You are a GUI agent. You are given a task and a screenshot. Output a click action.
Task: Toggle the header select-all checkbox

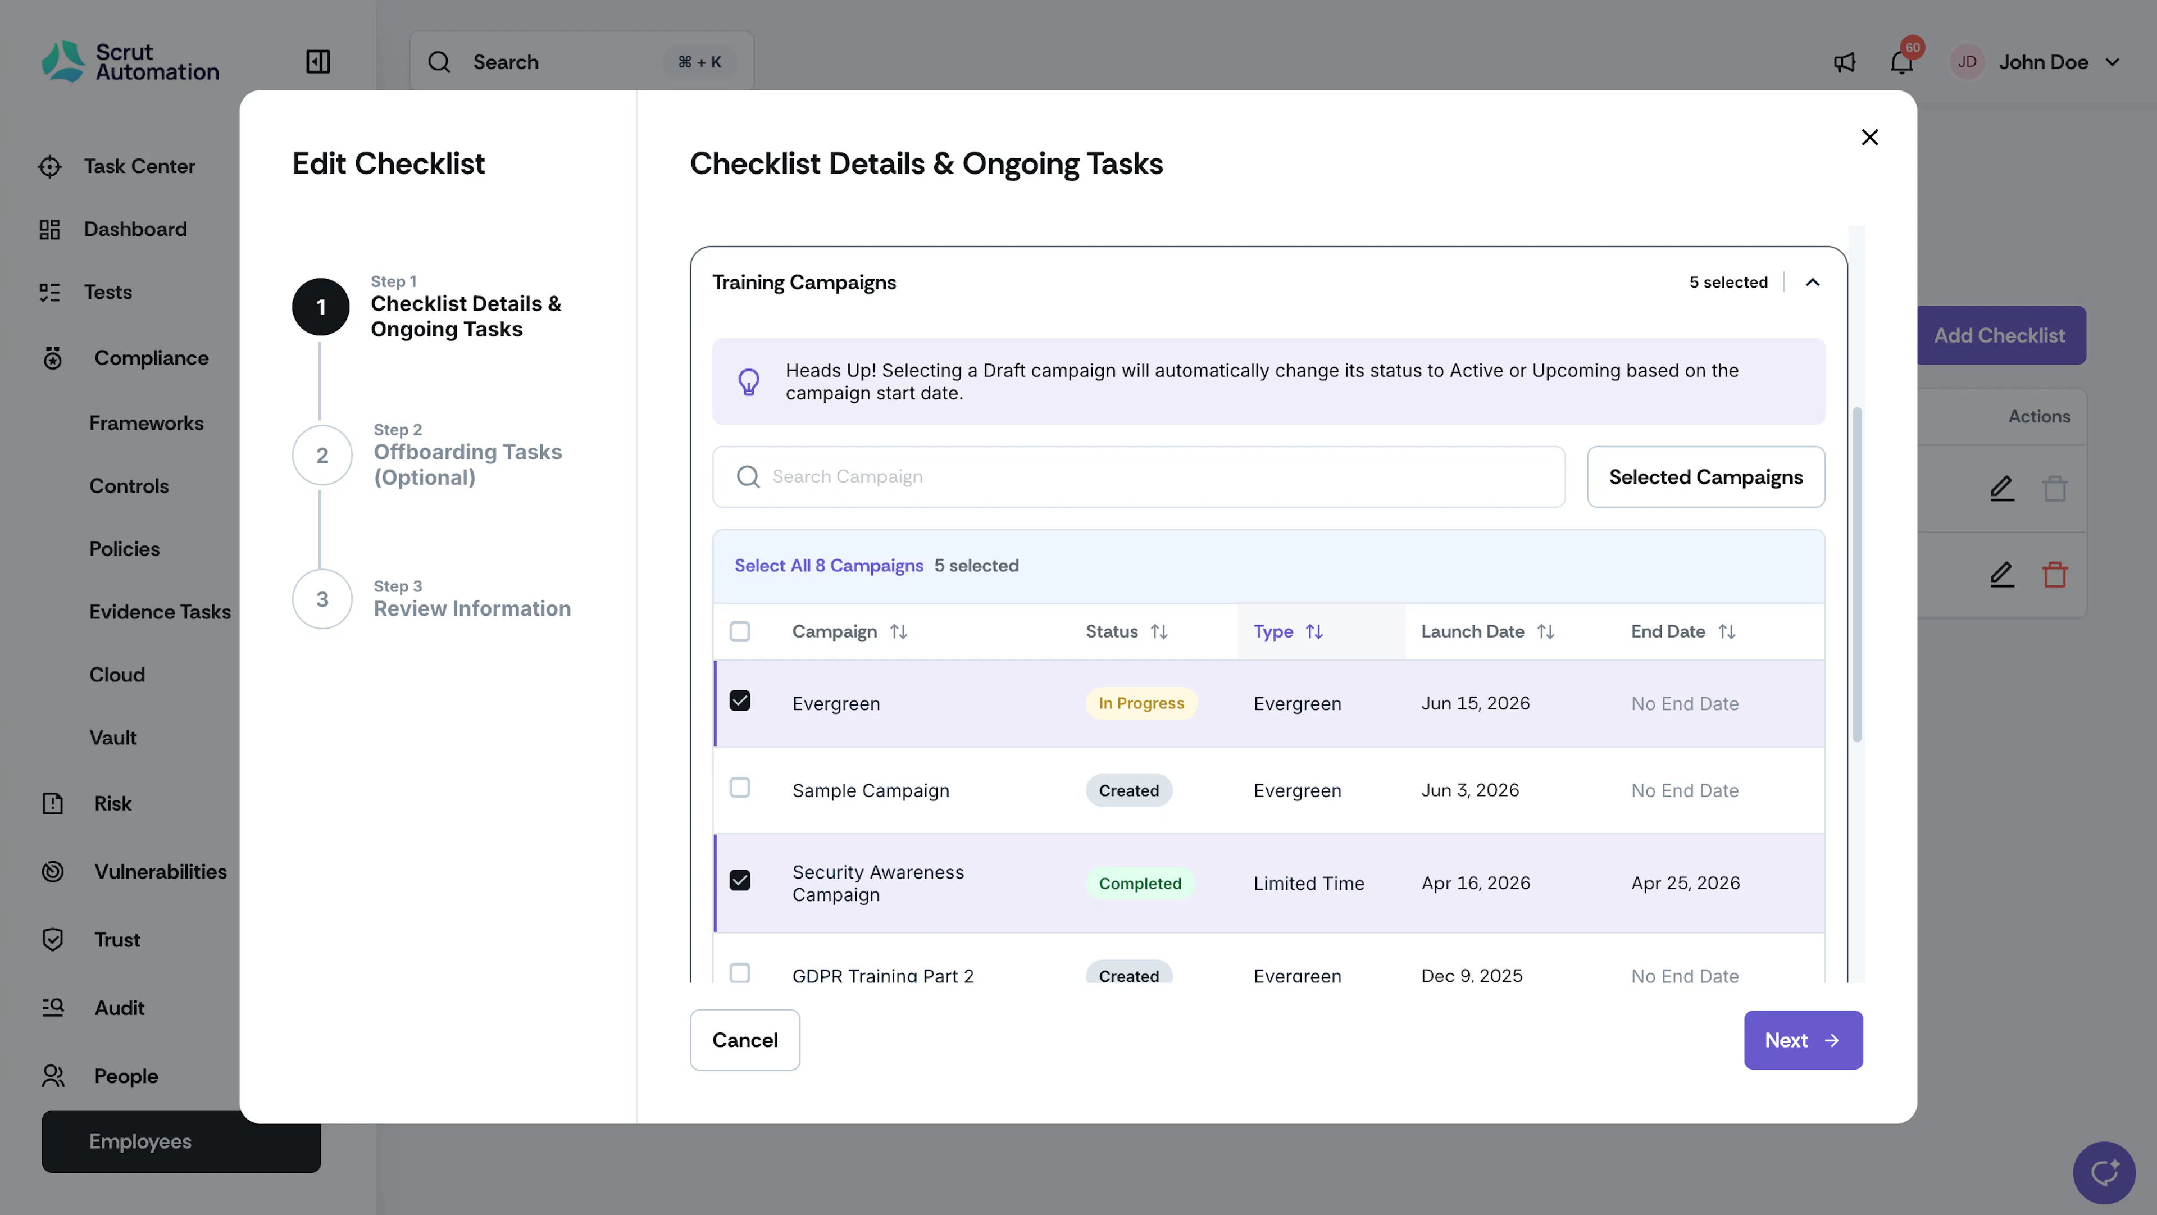tap(739, 631)
